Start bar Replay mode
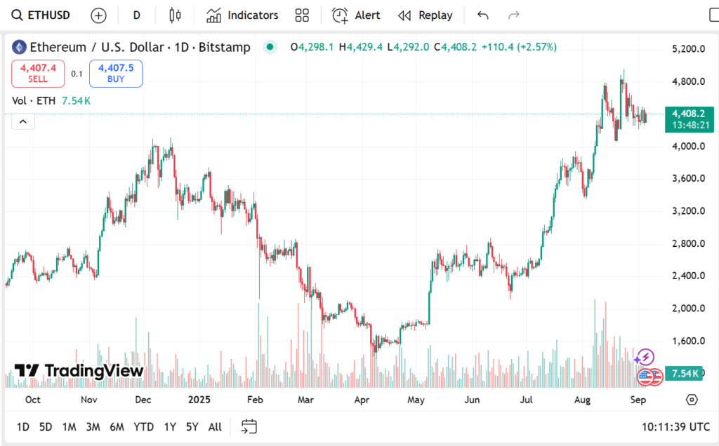This screenshot has width=719, height=446. 425,15
